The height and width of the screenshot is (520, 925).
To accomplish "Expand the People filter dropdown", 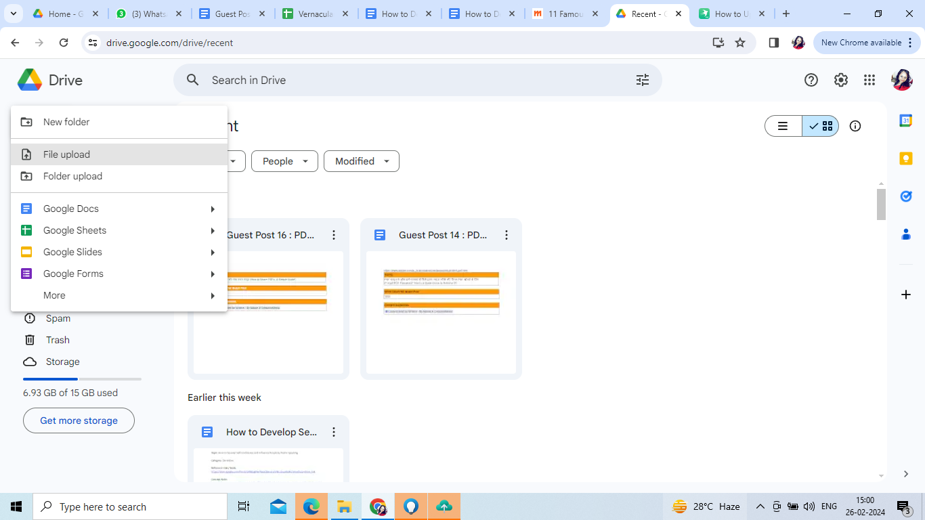I will [x=285, y=161].
